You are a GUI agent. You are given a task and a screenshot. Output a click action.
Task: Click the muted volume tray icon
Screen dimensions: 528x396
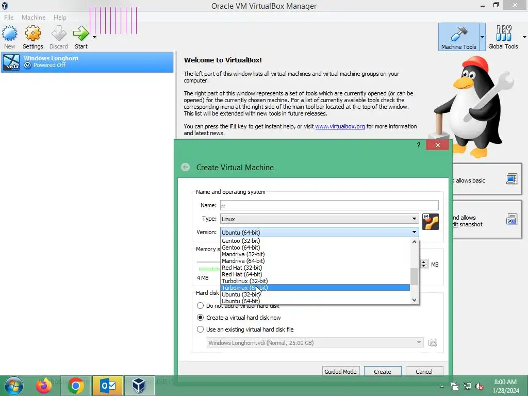point(480,386)
